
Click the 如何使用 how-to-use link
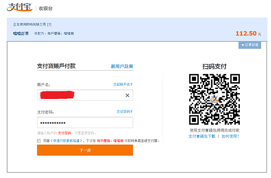230,136
